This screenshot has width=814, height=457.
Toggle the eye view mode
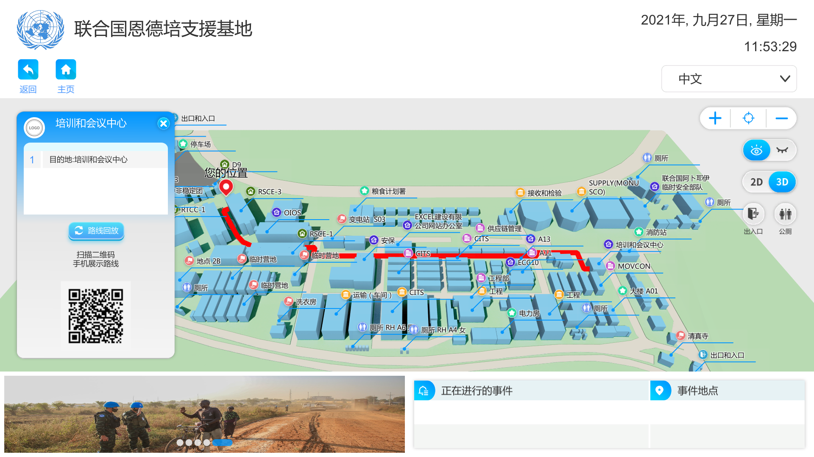pos(756,150)
